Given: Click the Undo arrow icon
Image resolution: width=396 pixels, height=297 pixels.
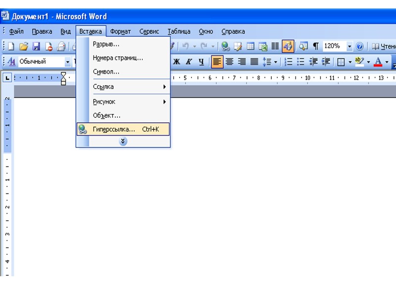Looking at the screenshot, I should 185,46.
